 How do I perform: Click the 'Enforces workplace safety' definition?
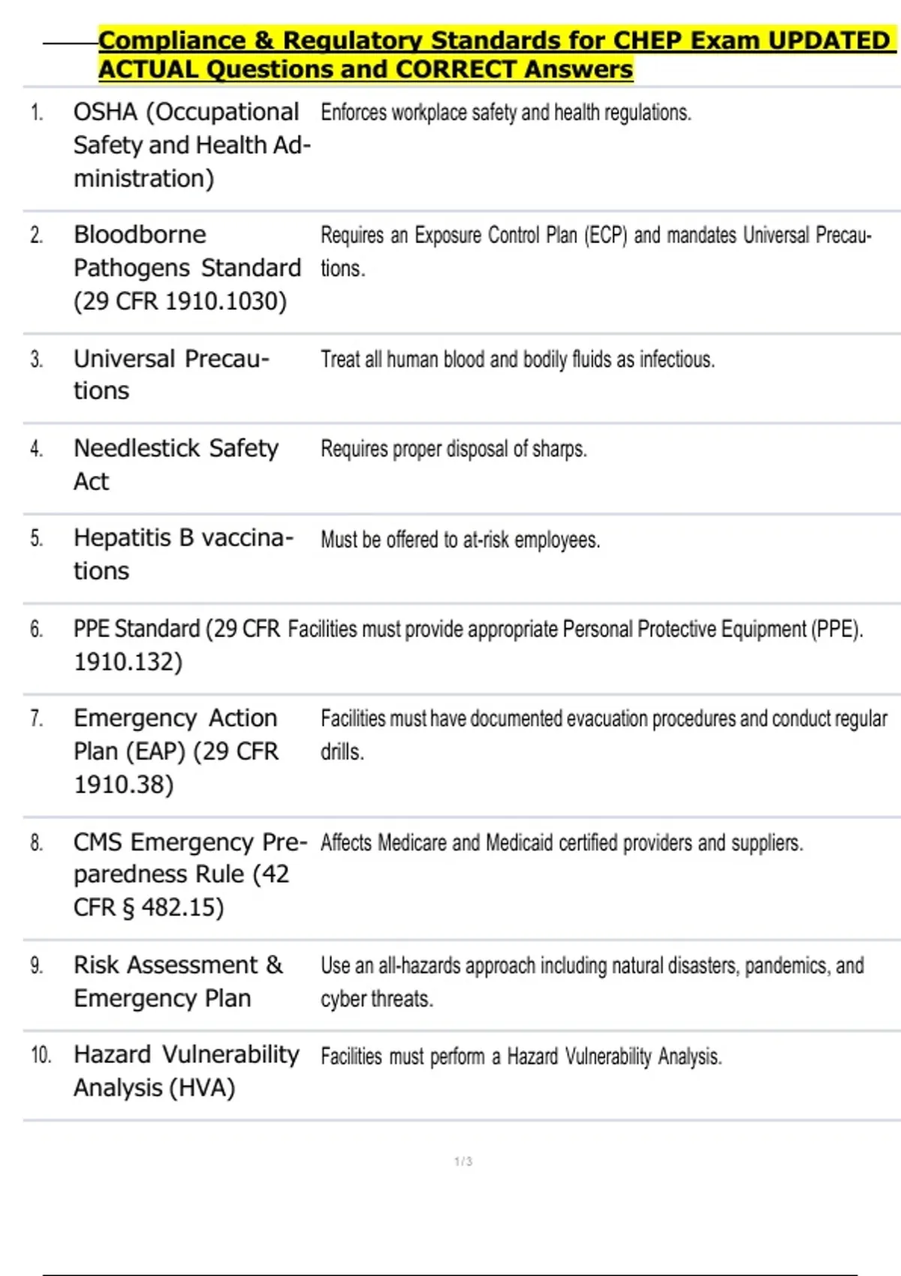click(x=505, y=113)
